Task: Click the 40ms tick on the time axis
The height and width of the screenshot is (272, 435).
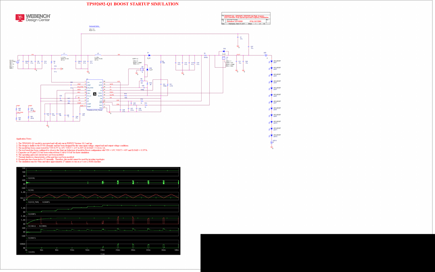Action: [177, 250]
